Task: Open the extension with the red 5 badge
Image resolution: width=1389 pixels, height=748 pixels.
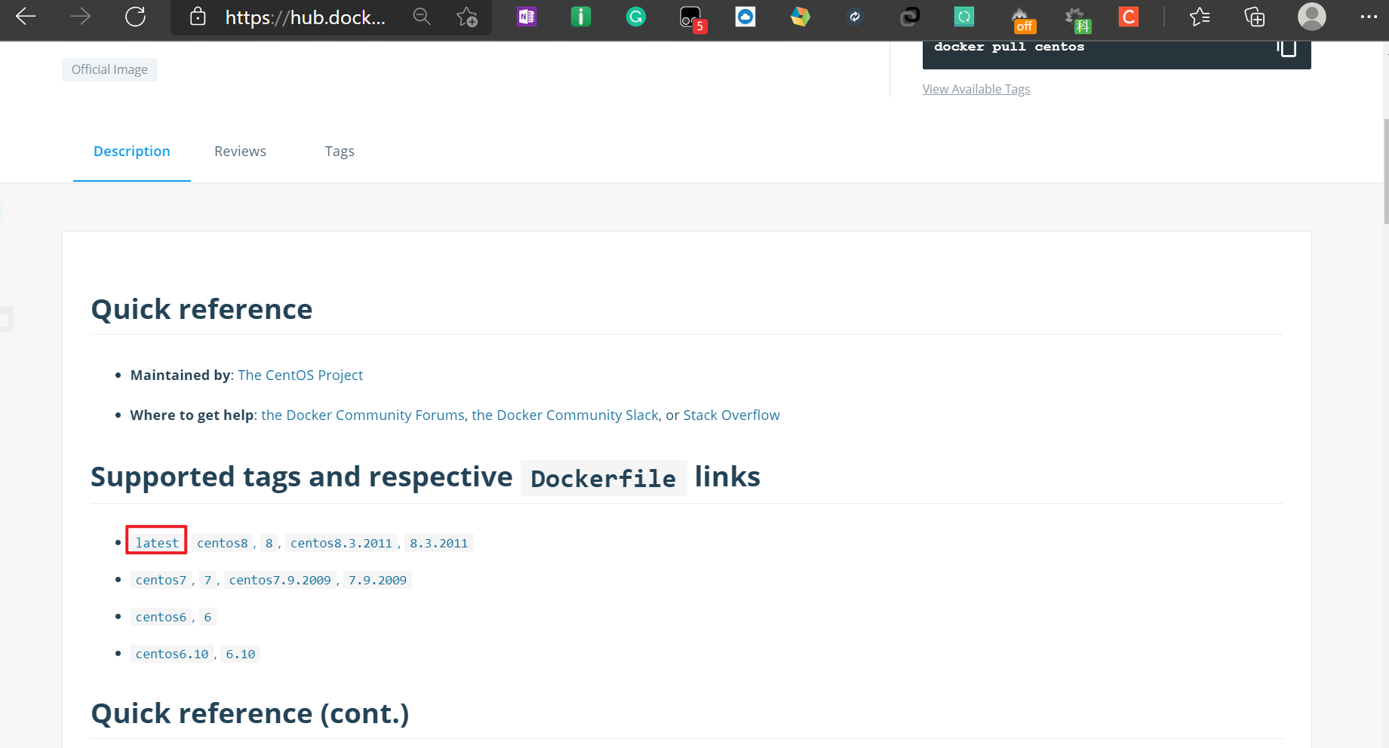Action: [692, 18]
